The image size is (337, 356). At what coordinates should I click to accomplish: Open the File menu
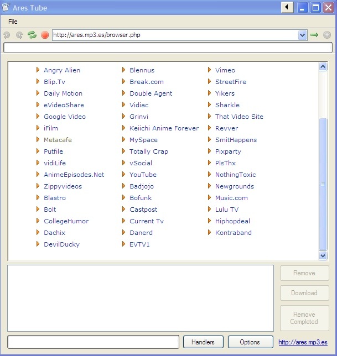[x=13, y=22]
